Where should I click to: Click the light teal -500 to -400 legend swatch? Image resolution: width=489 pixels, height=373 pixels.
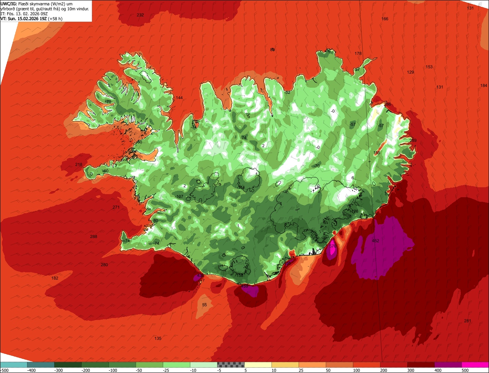[14, 365]
